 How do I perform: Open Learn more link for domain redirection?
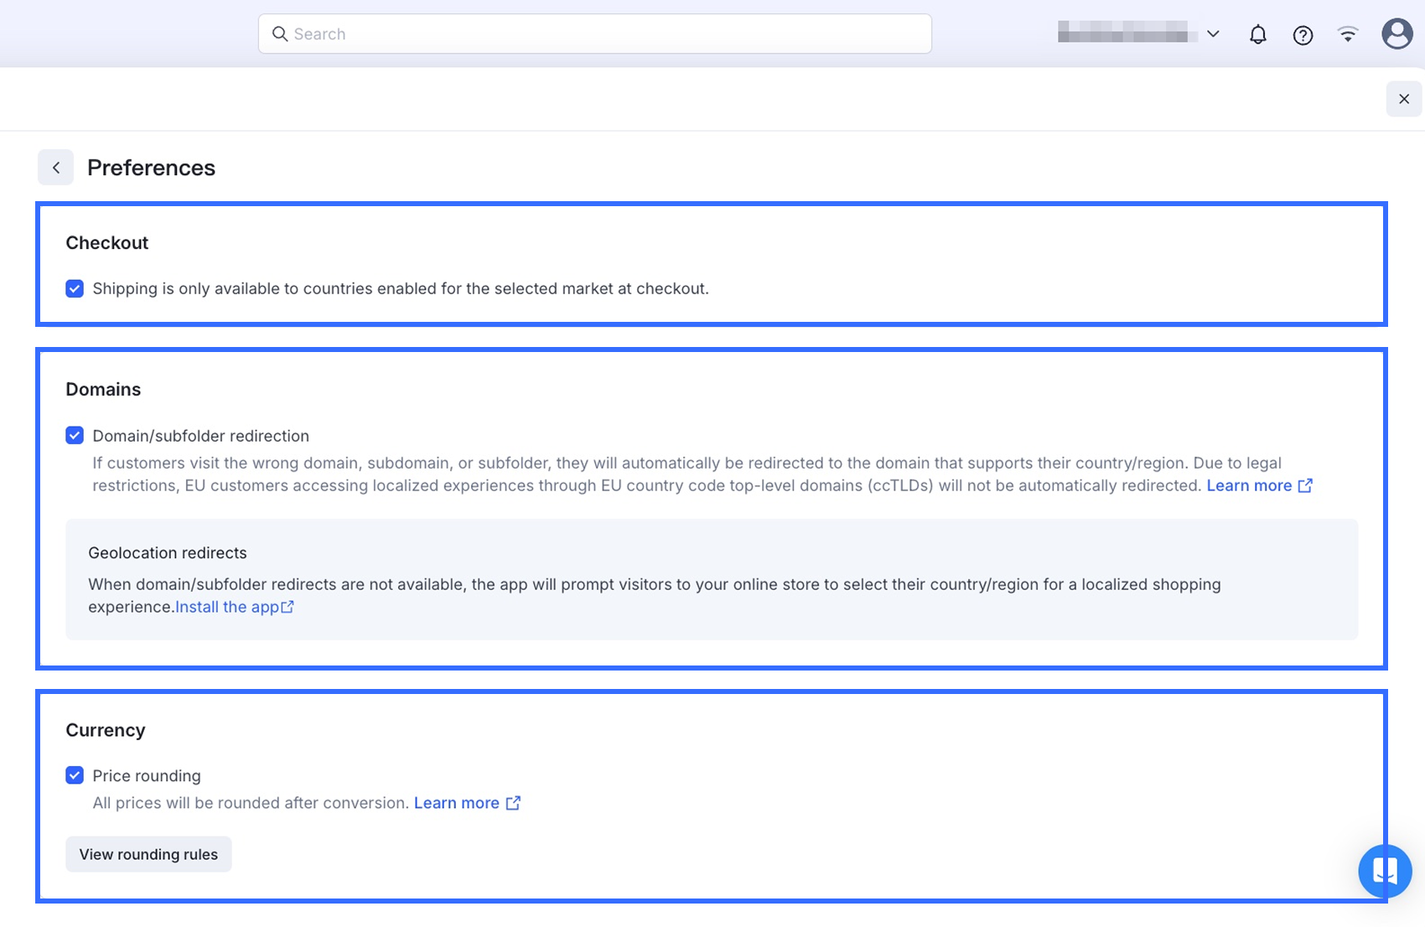pos(1249,485)
